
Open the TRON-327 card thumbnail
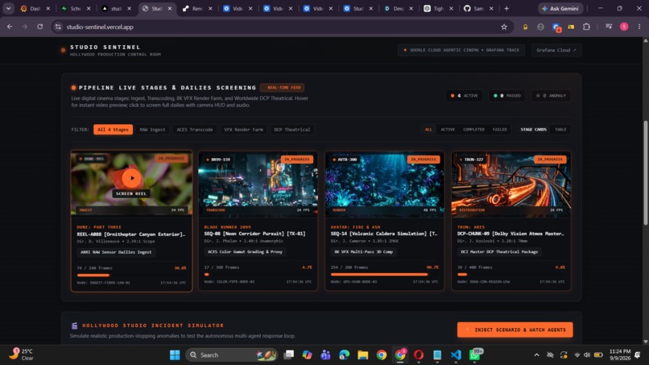511,185
